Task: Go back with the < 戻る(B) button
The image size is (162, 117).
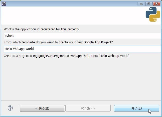Action: click(x=42, y=108)
